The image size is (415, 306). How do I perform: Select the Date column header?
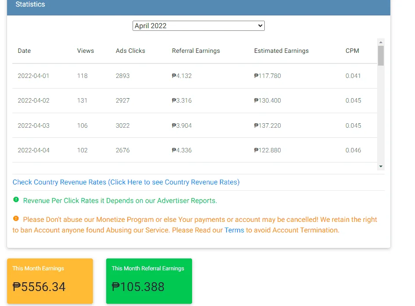[24, 51]
